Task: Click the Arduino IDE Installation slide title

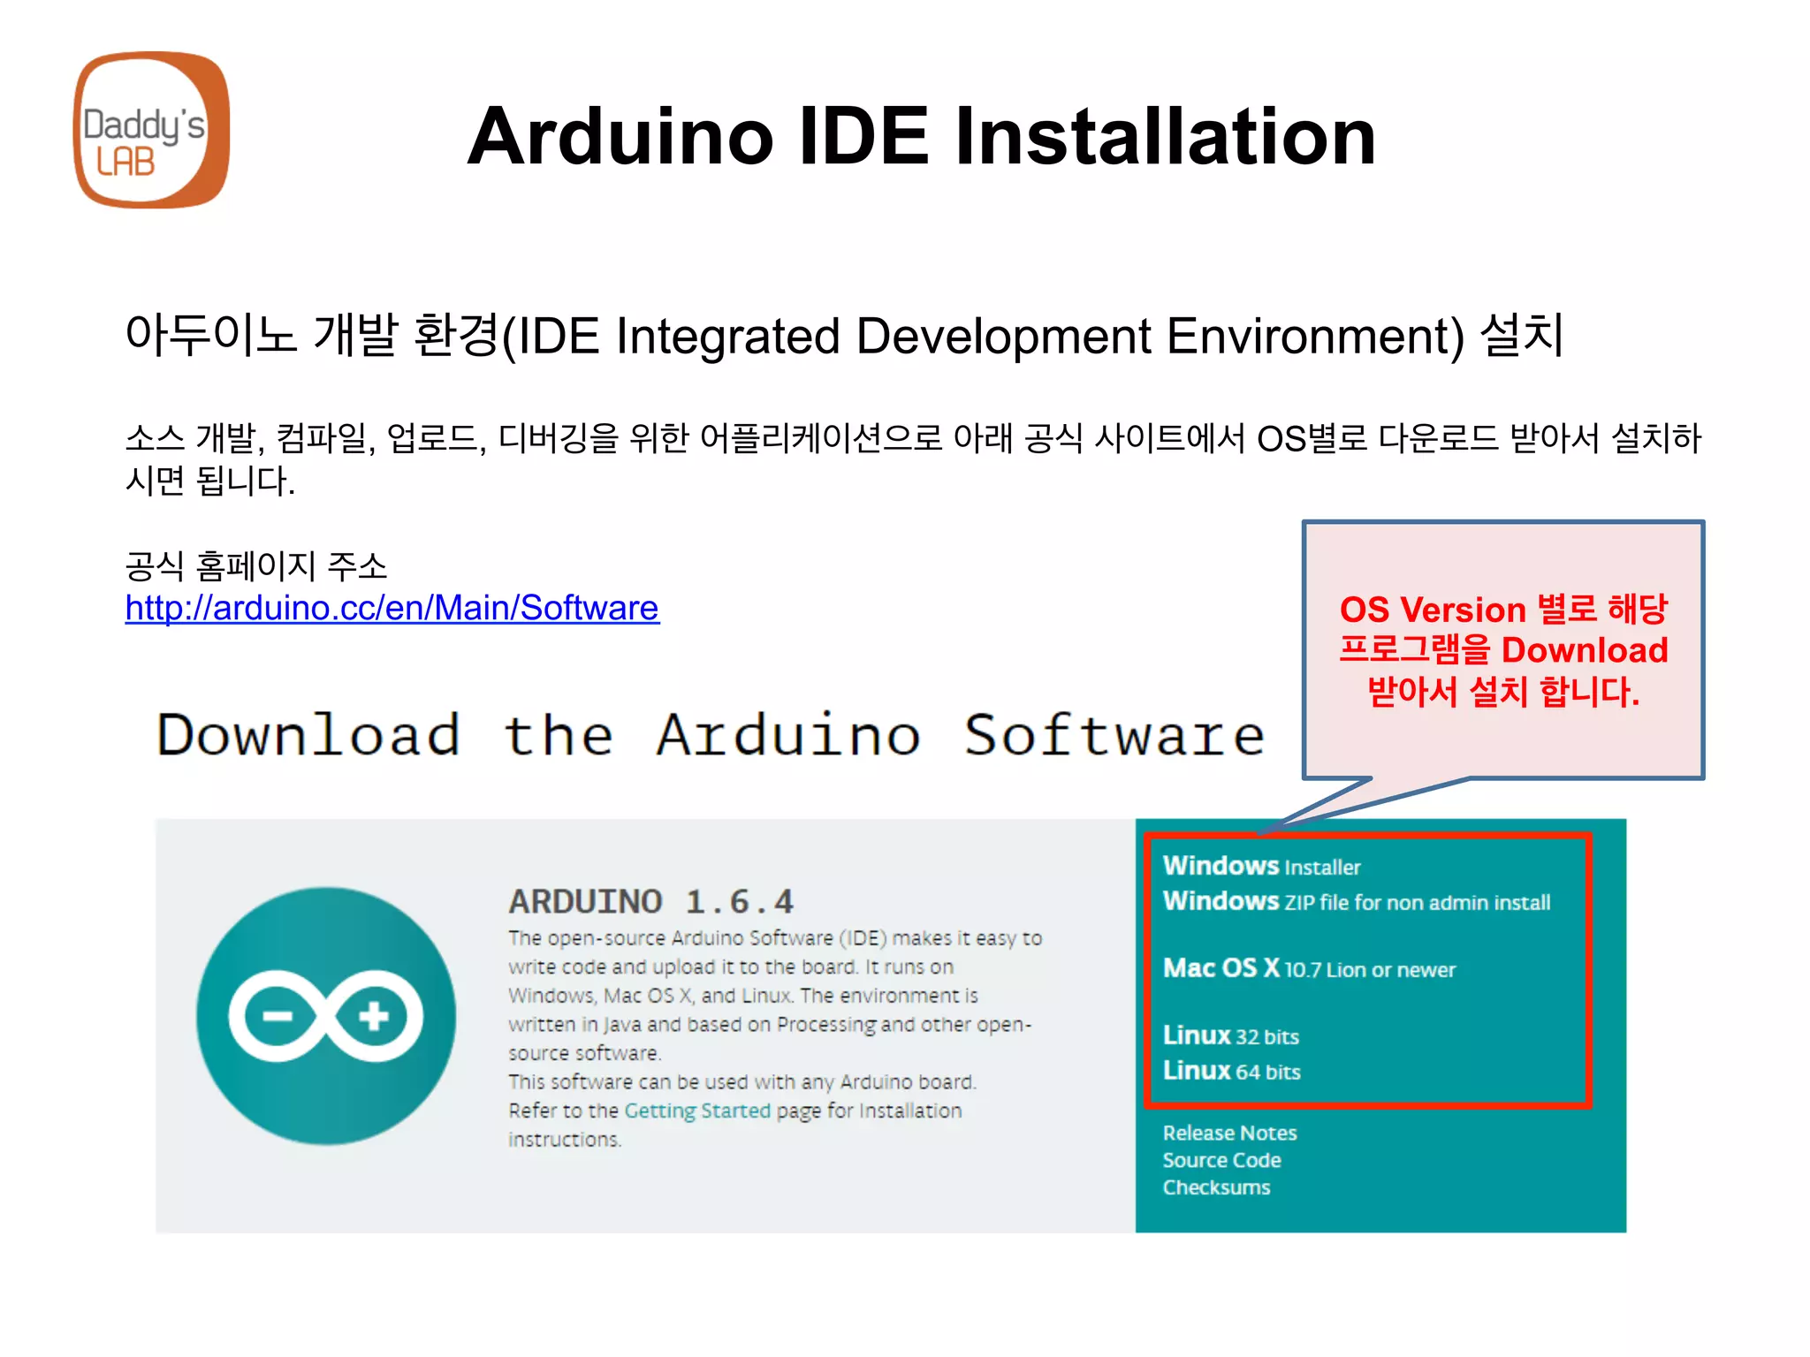Action: [x=921, y=136]
